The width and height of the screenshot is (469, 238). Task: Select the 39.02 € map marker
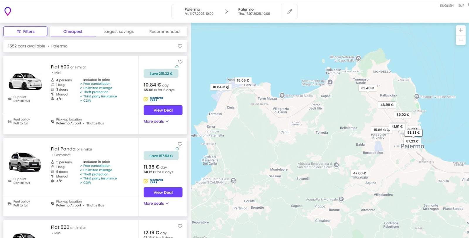click(x=403, y=115)
